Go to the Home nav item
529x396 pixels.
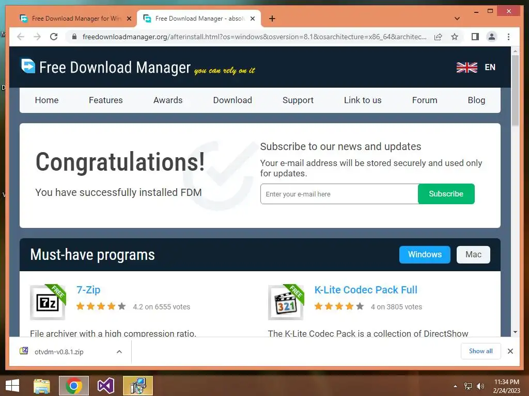click(x=46, y=100)
